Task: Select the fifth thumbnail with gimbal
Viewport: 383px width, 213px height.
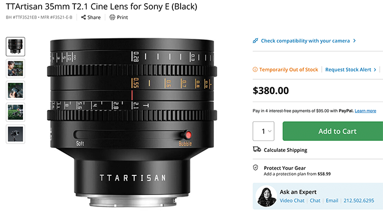Action: (x=15, y=134)
